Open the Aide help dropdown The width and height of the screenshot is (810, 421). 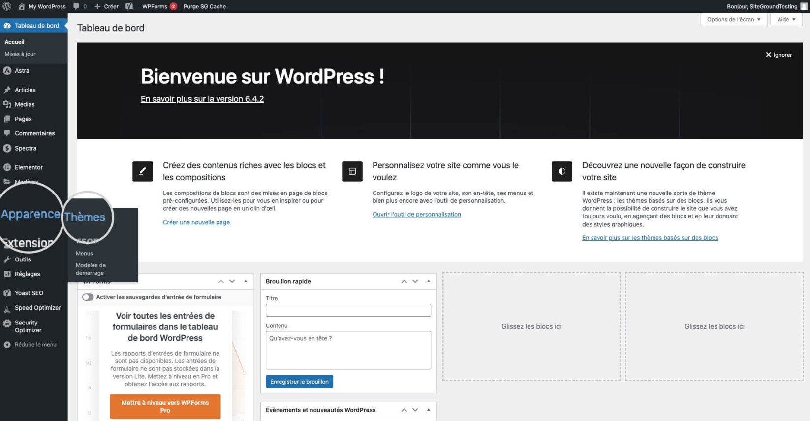786,20
